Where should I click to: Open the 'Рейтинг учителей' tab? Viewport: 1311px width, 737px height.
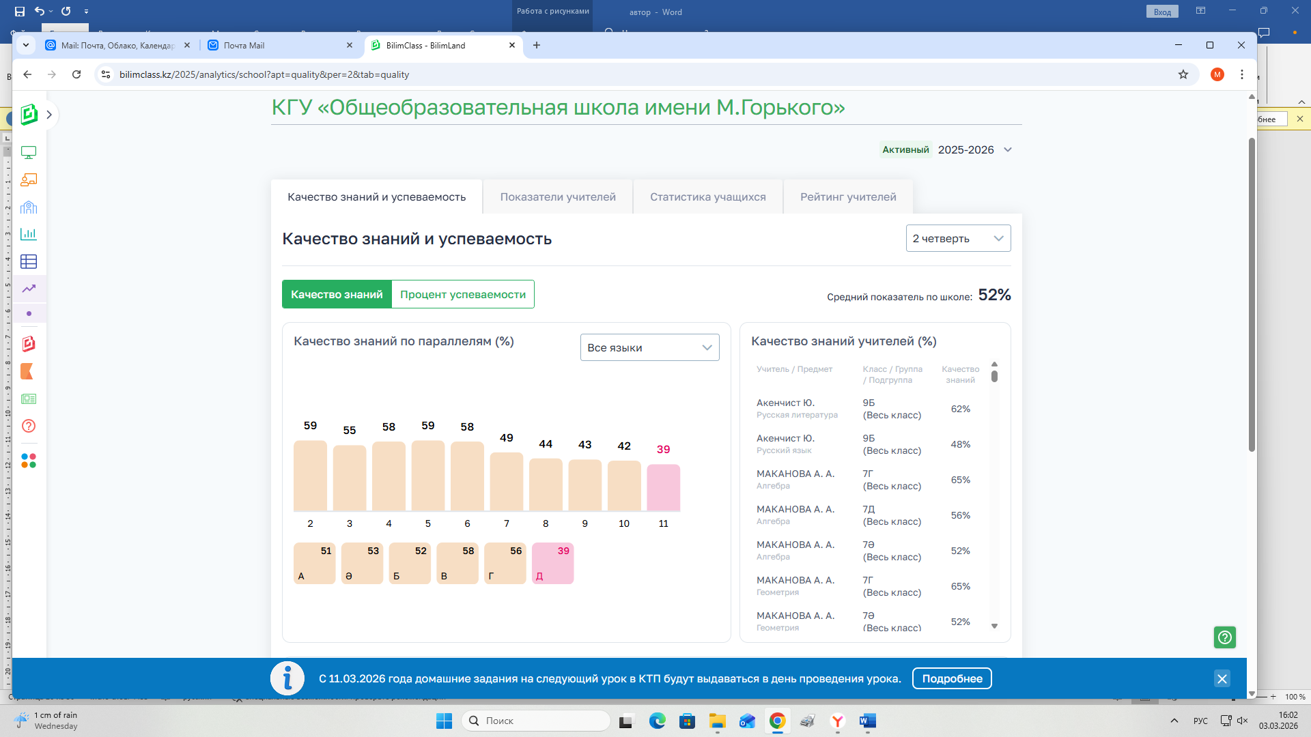coord(847,197)
